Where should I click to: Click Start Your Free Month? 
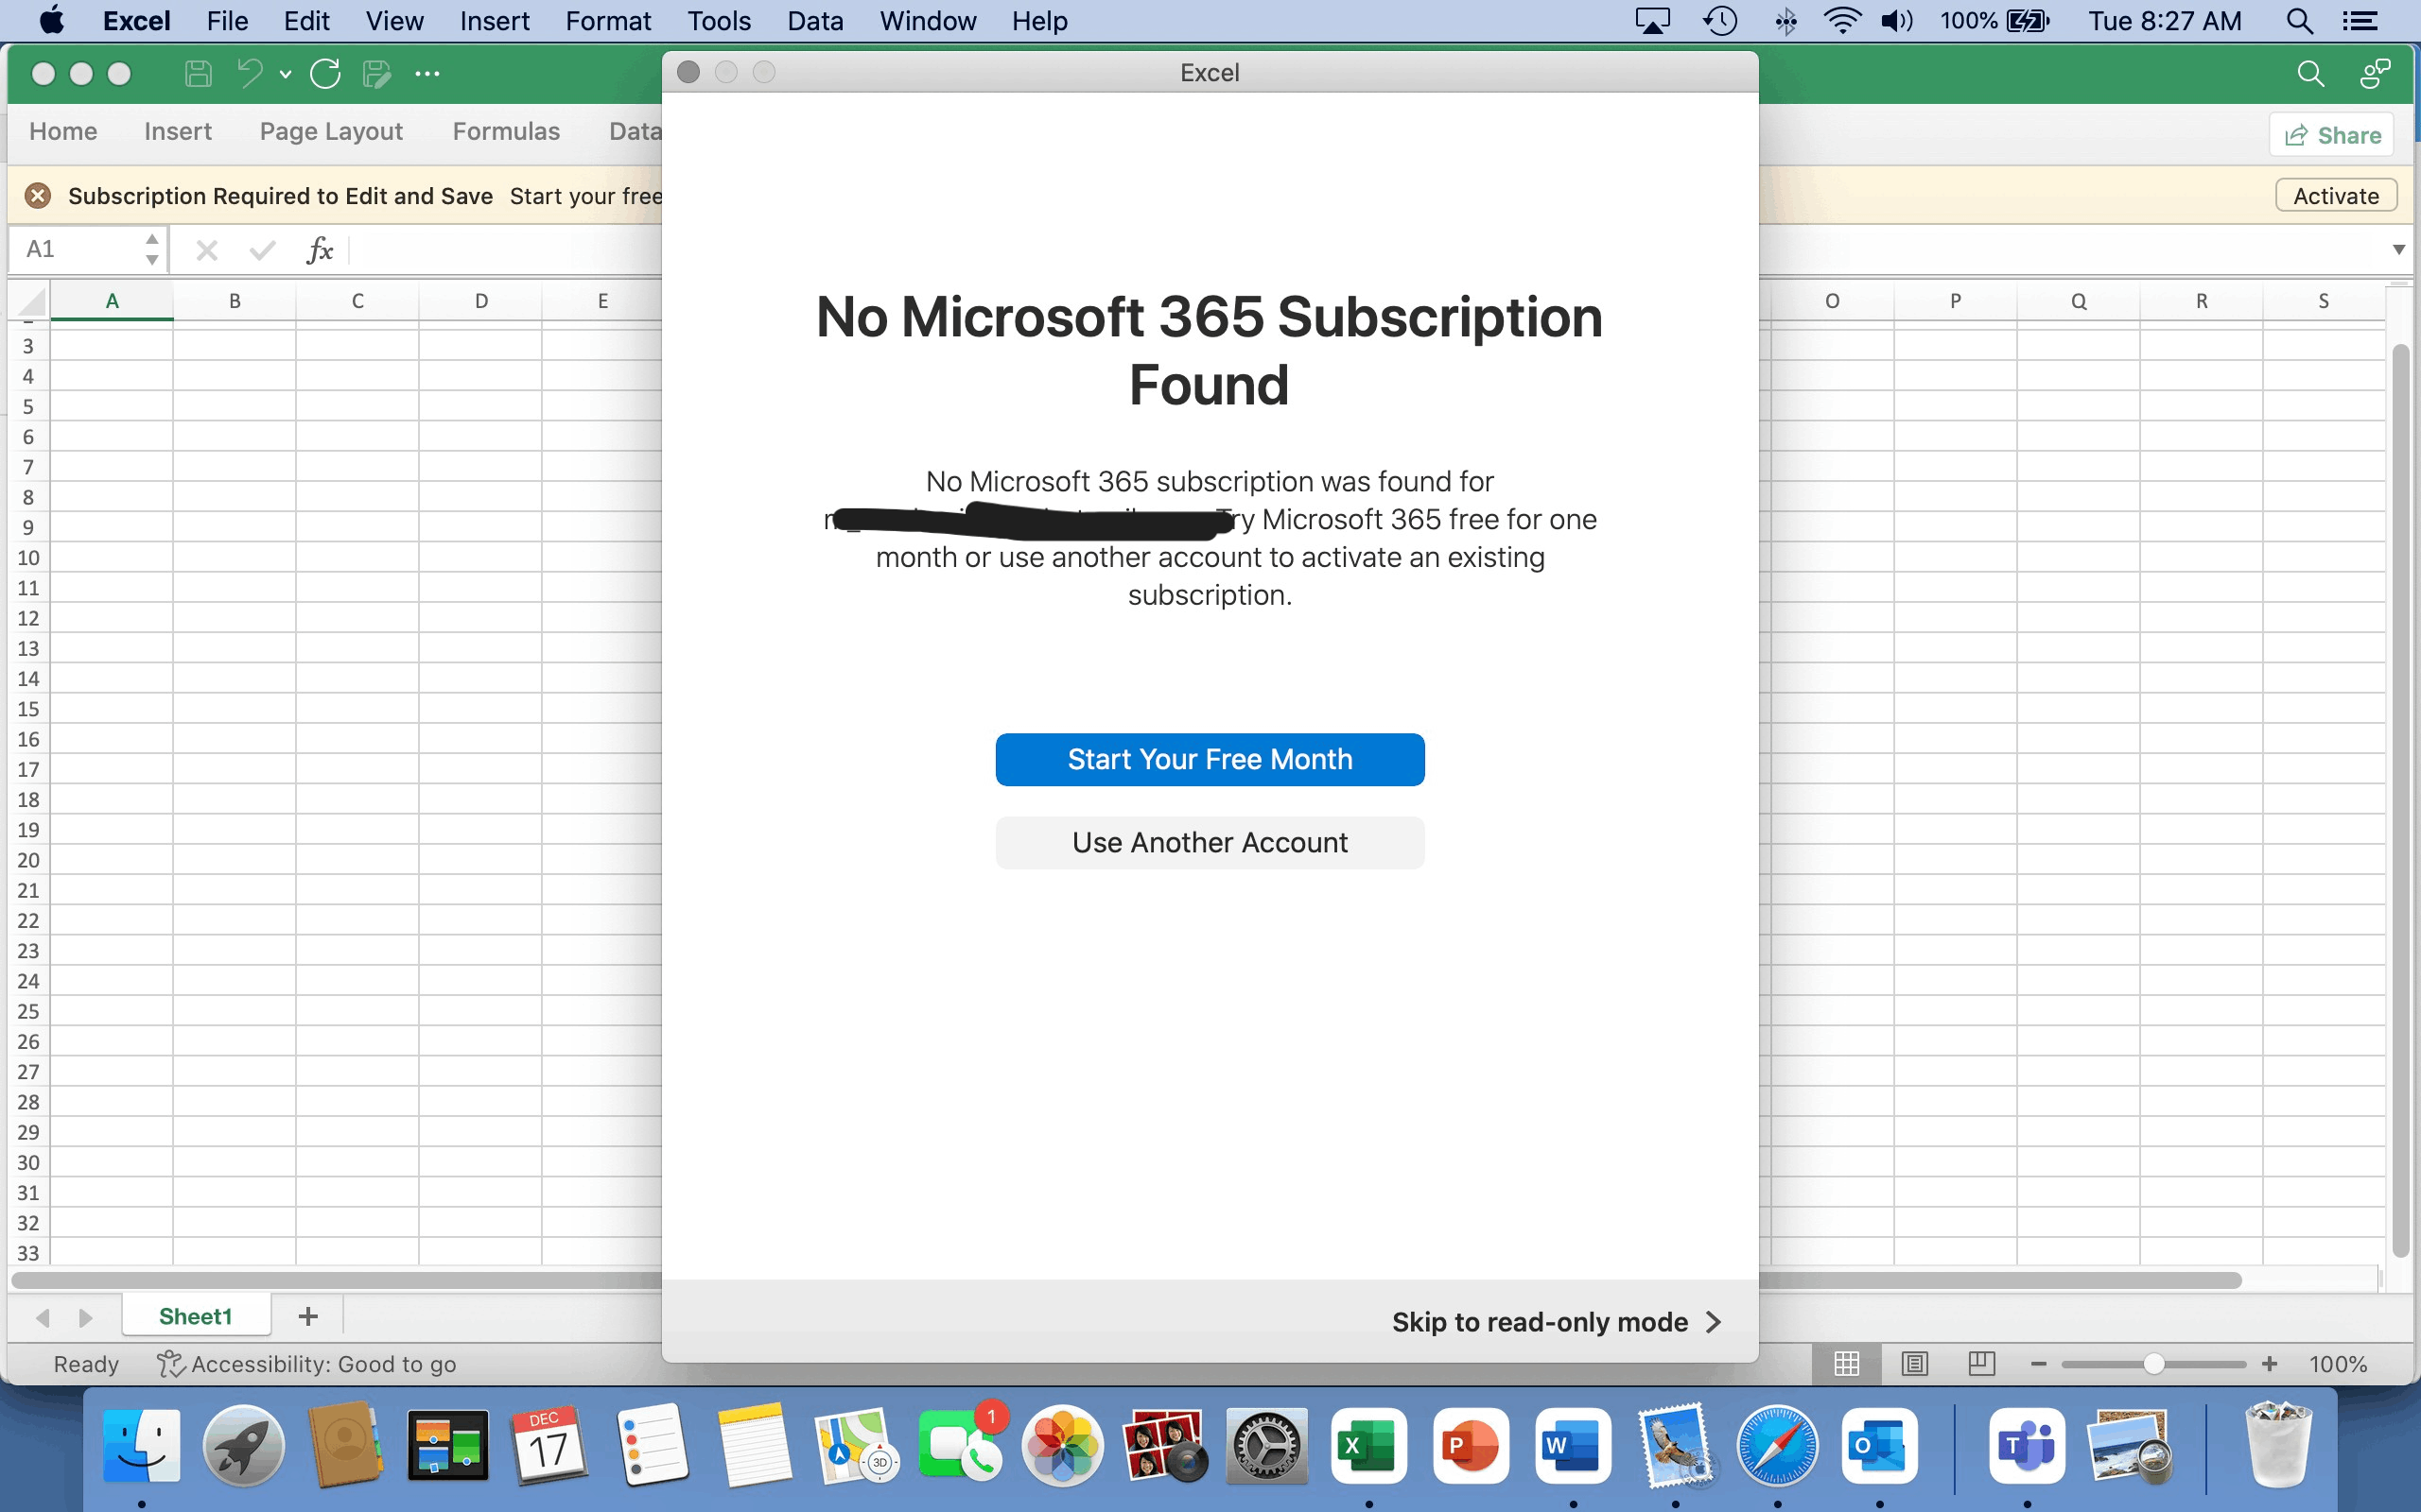(x=1209, y=759)
